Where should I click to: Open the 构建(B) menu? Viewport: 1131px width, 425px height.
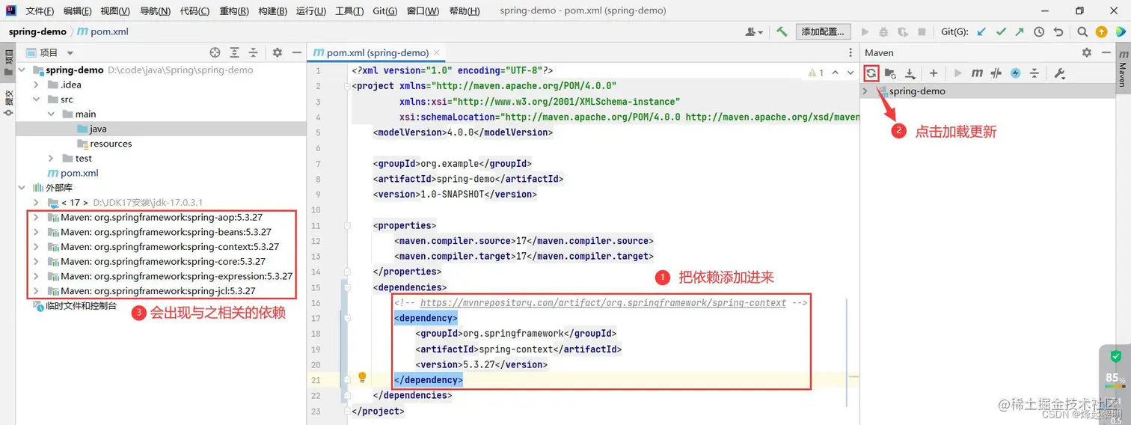click(x=273, y=11)
